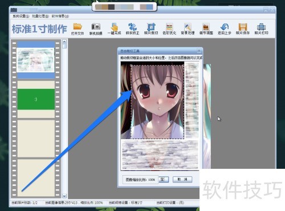Close the free crop tool dialog
285x211 pixels.
tap(199, 51)
